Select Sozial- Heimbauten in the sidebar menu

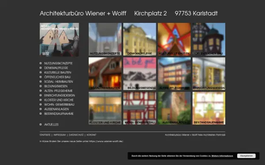[59, 82]
